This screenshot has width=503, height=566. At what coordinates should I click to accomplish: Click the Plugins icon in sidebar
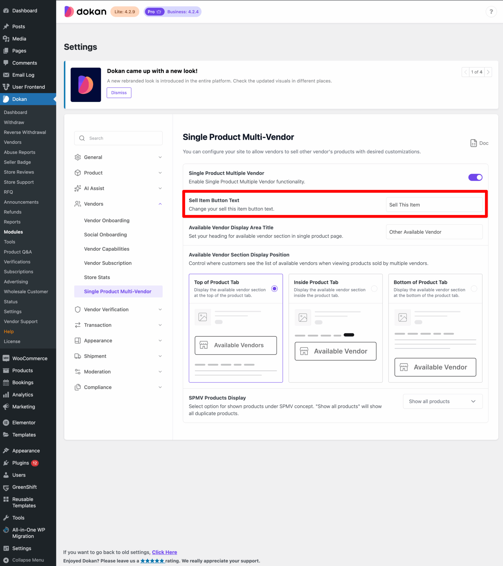(x=6, y=463)
